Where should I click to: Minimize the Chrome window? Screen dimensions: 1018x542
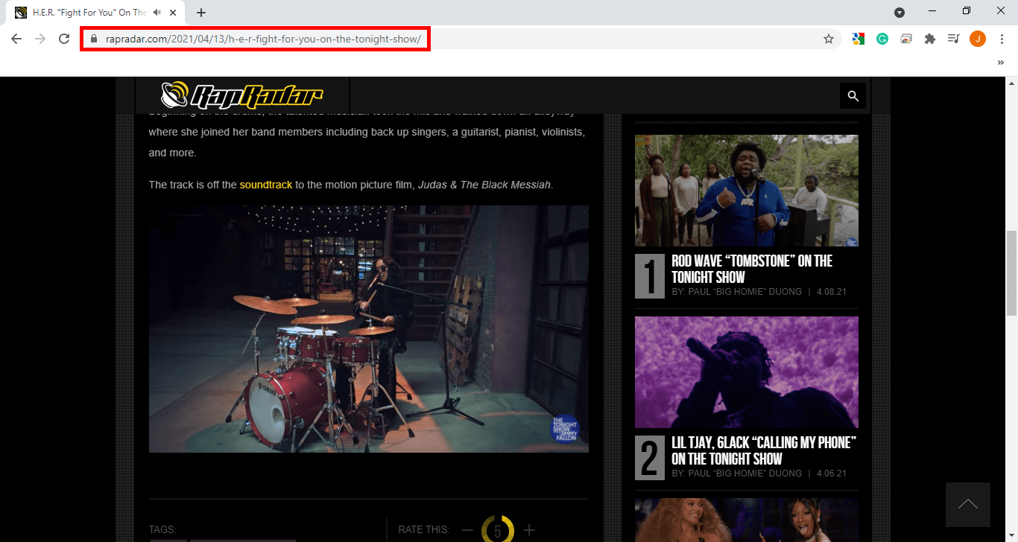932,10
